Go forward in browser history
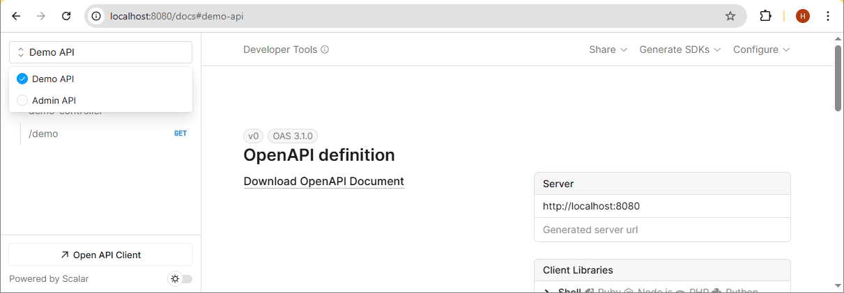Image resolution: width=844 pixels, height=293 pixels. point(41,16)
